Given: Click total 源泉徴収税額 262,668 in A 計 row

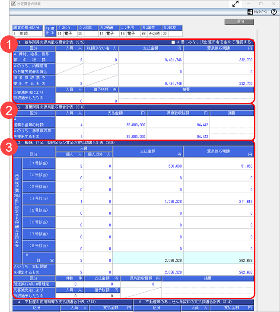Looking at the screenshot, I should [219, 258].
